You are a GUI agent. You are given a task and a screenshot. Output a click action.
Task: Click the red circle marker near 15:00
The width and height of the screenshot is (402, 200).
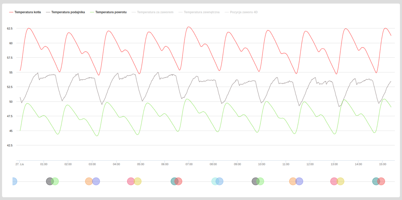(x=382, y=181)
